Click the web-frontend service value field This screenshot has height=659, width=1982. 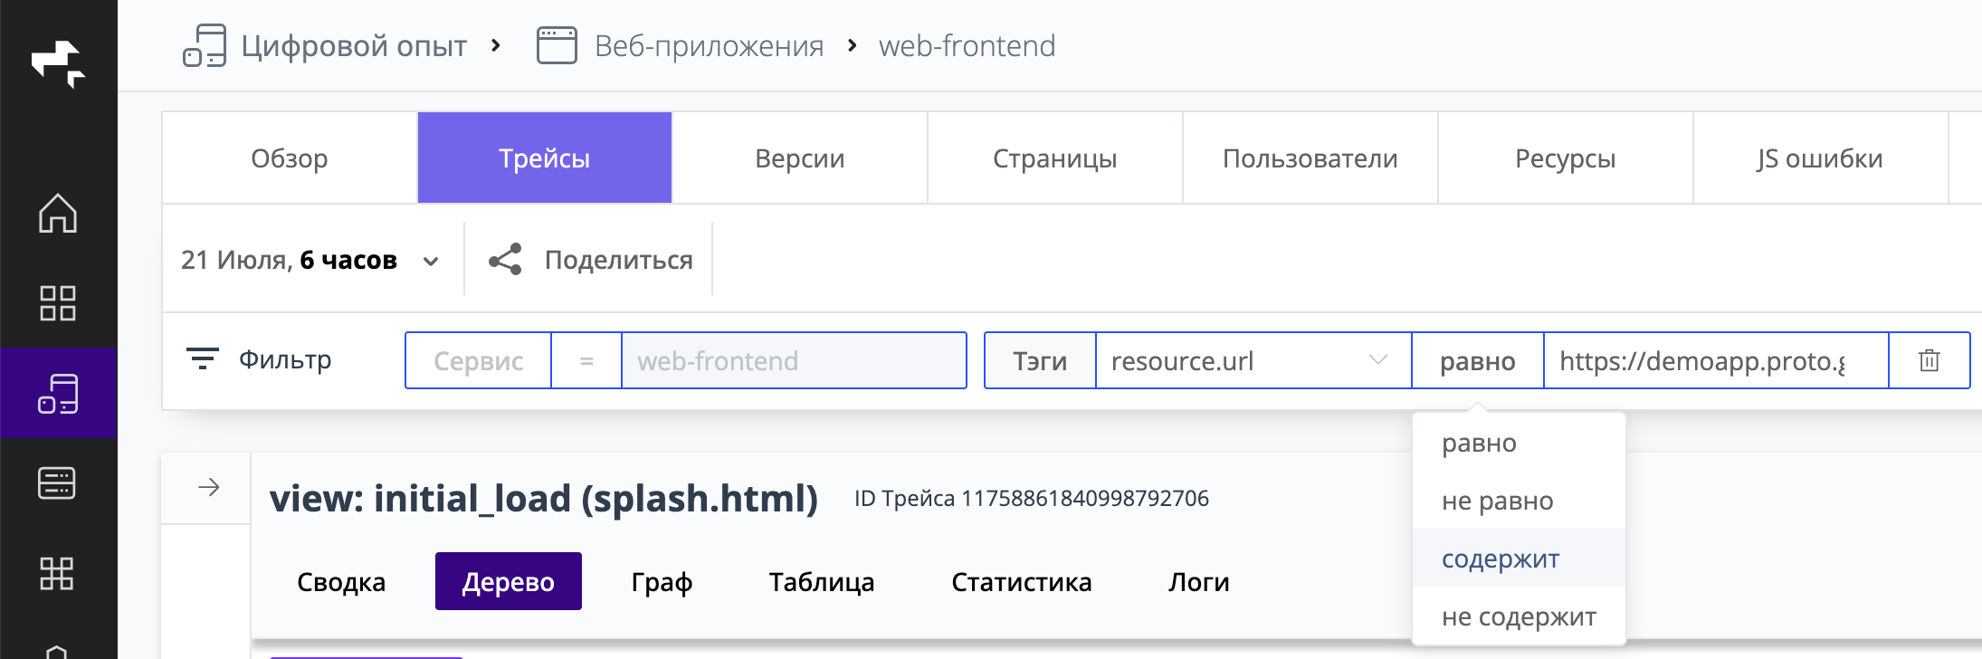click(x=794, y=360)
